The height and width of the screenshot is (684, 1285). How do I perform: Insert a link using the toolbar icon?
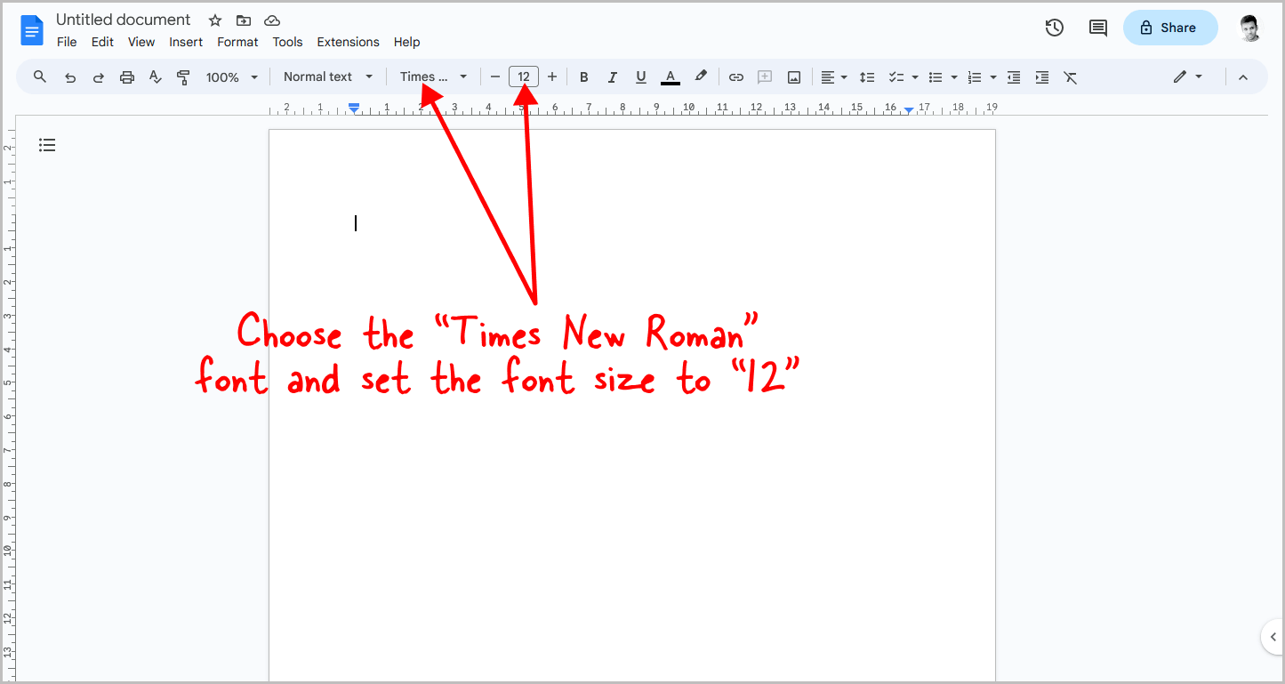[736, 76]
